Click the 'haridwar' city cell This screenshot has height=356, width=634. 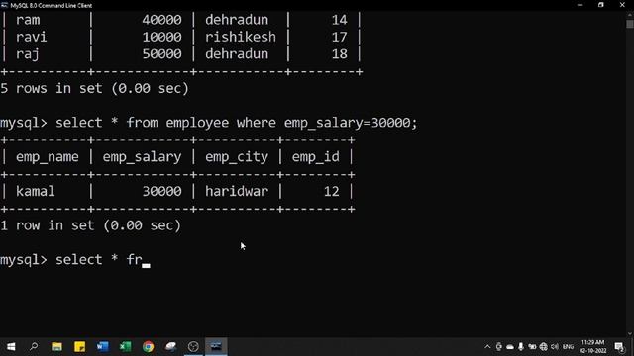coord(237,191)
